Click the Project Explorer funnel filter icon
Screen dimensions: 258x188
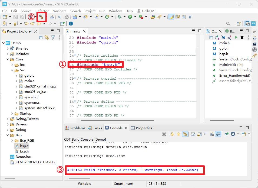[53, 38]
